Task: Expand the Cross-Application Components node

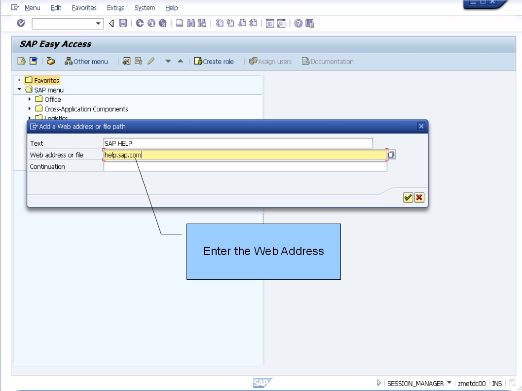Action: (30, 109)
